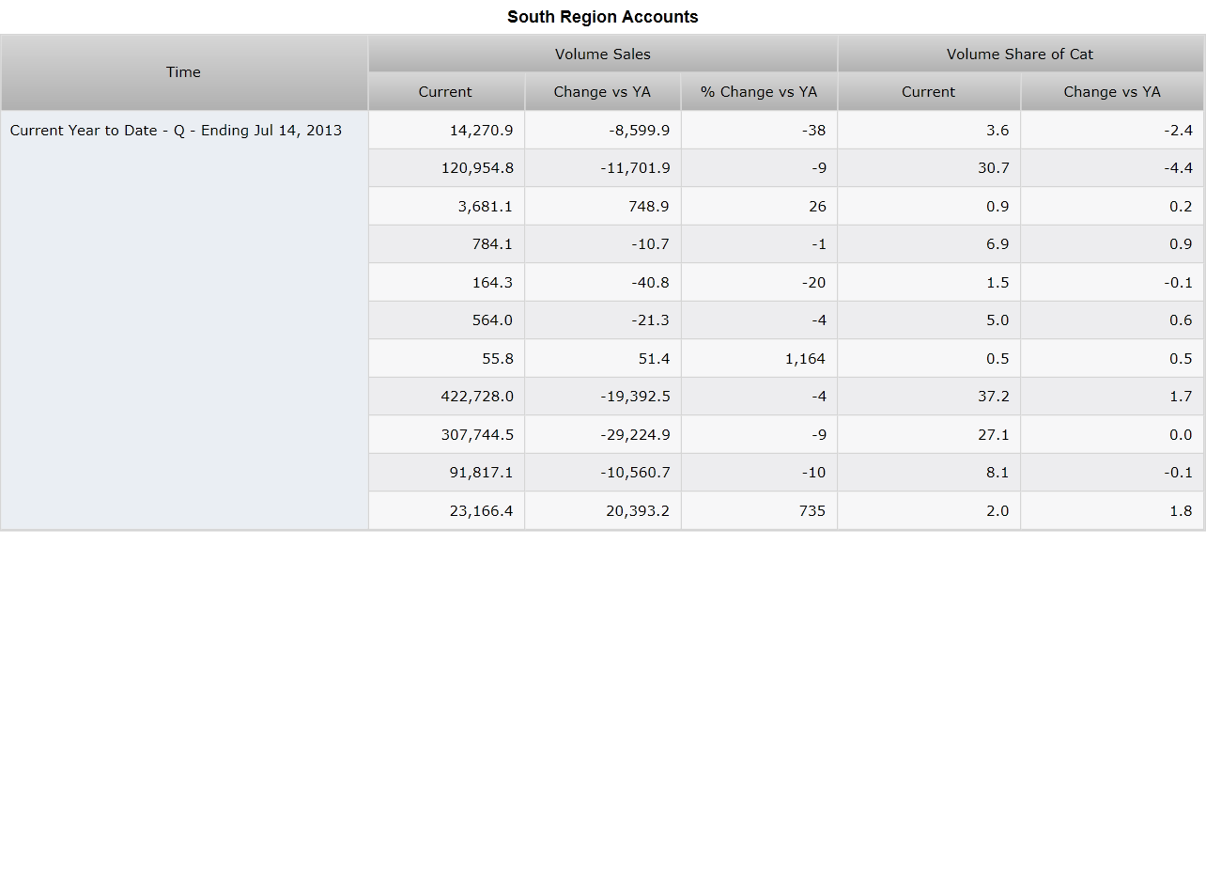Select the 120,954.8 volume cell
This screenshot has width=1206, height=889.
(446, 168)
